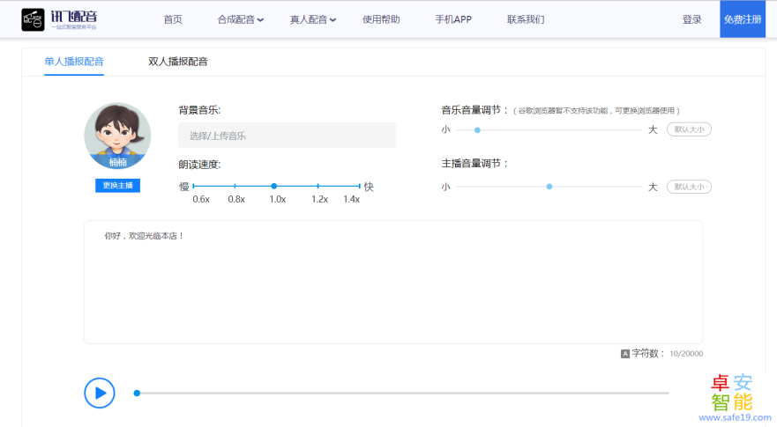Go to the 手机APP page
The height and width of the screenshot is (427, 777).
point(453,19)
